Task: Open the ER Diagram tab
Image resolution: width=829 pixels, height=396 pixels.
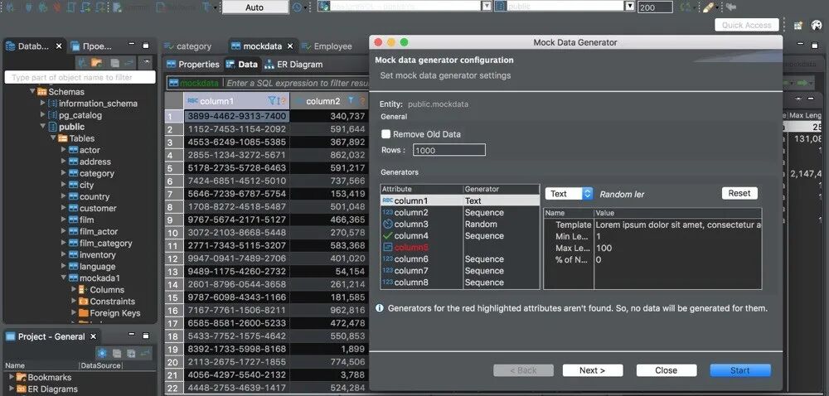Action: tap(294, 65)
